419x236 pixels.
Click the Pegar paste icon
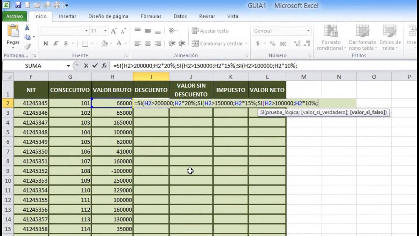click(13, 31)
